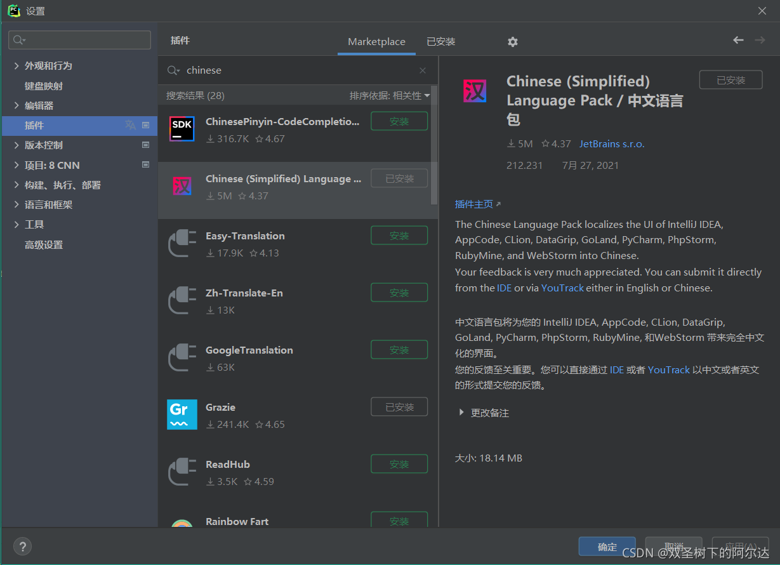
Task: Clear the plugin search text with the X icon
Action: click(x=423, y=70)
